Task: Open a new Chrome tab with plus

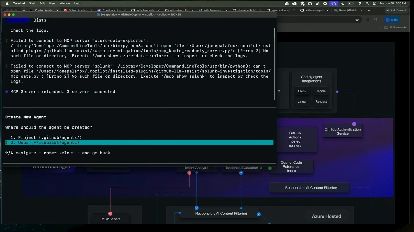Action: pos(369,10)
